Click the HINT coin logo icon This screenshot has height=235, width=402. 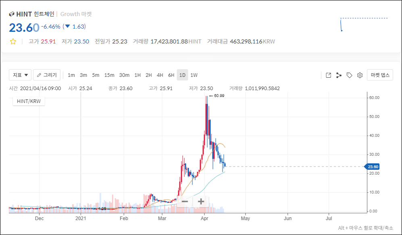click(x=12, y=14)
